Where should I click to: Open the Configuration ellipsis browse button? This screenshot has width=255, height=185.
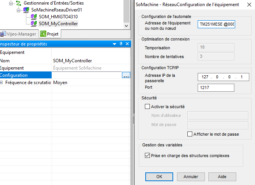point(126,75)
